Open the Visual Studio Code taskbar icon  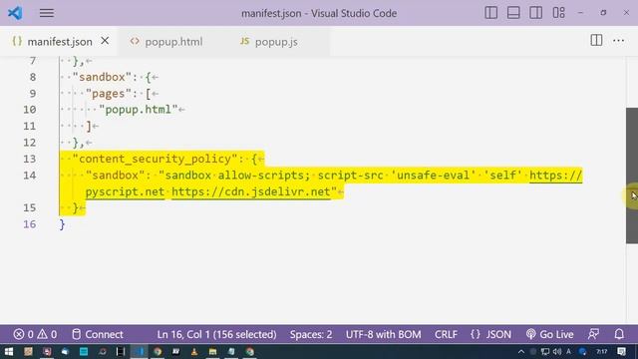pyautogui.click(x=139, y=352)
